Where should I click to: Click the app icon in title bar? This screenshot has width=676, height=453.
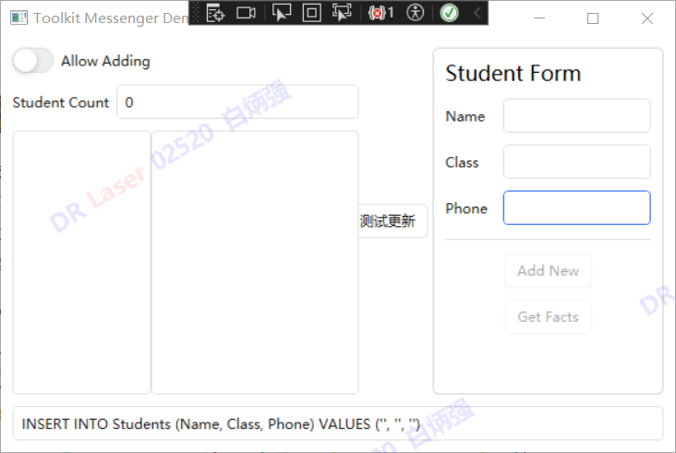click(x=18, y=18)
